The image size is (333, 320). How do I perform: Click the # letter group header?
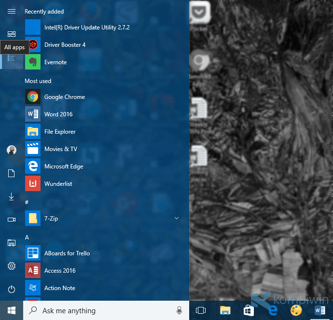27,202
